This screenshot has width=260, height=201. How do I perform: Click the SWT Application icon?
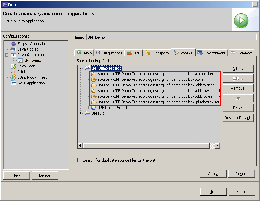click(x=13, y=83)
